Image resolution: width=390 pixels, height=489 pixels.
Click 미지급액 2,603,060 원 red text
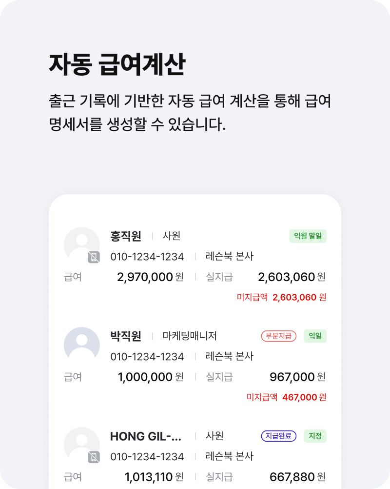(x=281, y=297)
